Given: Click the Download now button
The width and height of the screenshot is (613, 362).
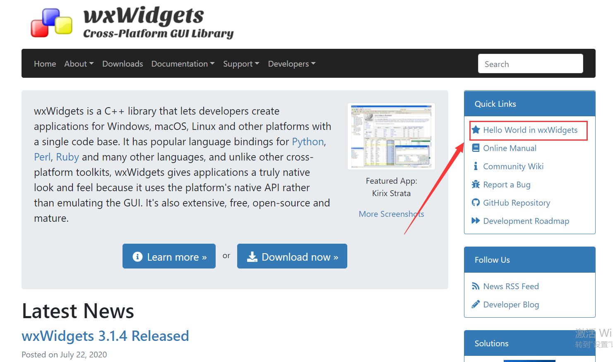Looking at the screenshot, I should coord(292,256).
